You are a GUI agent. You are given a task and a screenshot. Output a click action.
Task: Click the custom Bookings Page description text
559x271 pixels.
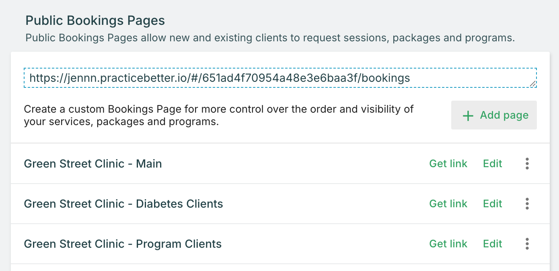[219, 115]
